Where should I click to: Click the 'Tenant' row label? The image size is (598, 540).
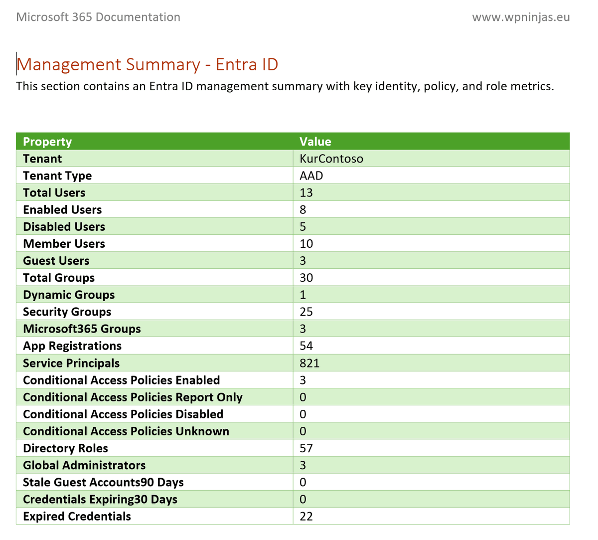pos(42,159)
